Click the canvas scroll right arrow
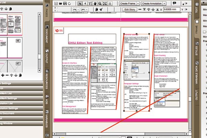Image resolution: width=207 pixels, height=138 pixels. coord(187,134)
